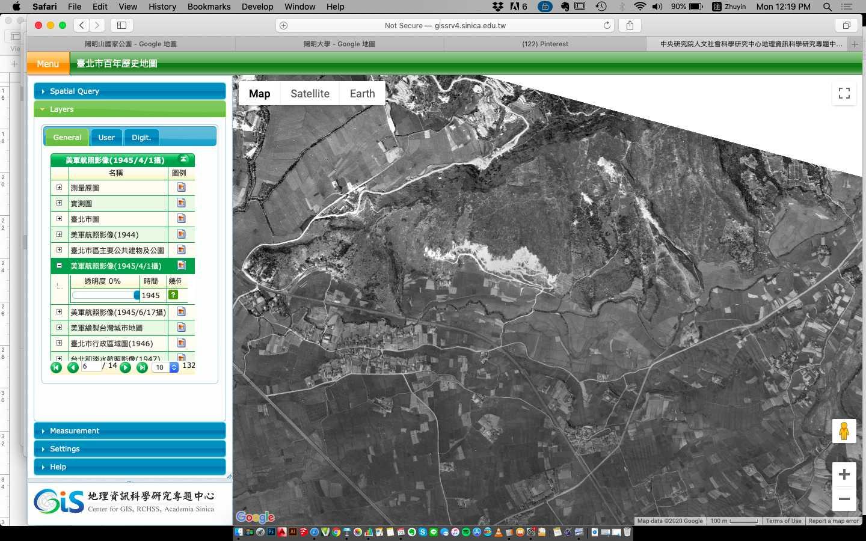This screenshot has width=866, height=541.
Task: Expand the 臺北市圖 layer row
Action: click(59, 219)
